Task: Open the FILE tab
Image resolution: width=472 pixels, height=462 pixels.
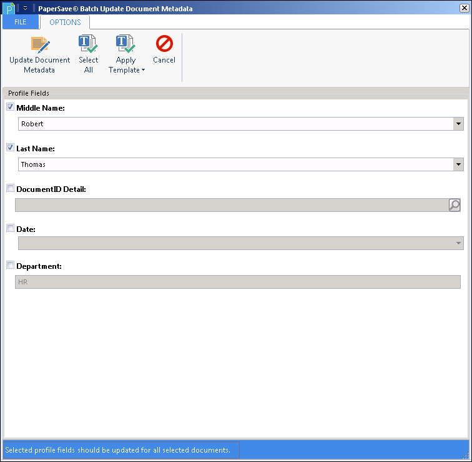Action: click(20, 22)
